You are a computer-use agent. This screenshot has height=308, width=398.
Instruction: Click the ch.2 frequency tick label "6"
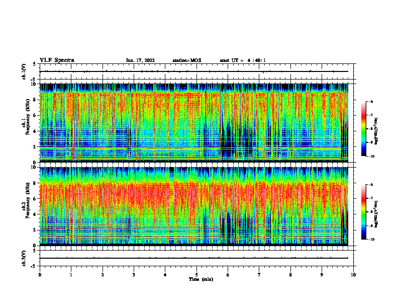coord(35,199)
